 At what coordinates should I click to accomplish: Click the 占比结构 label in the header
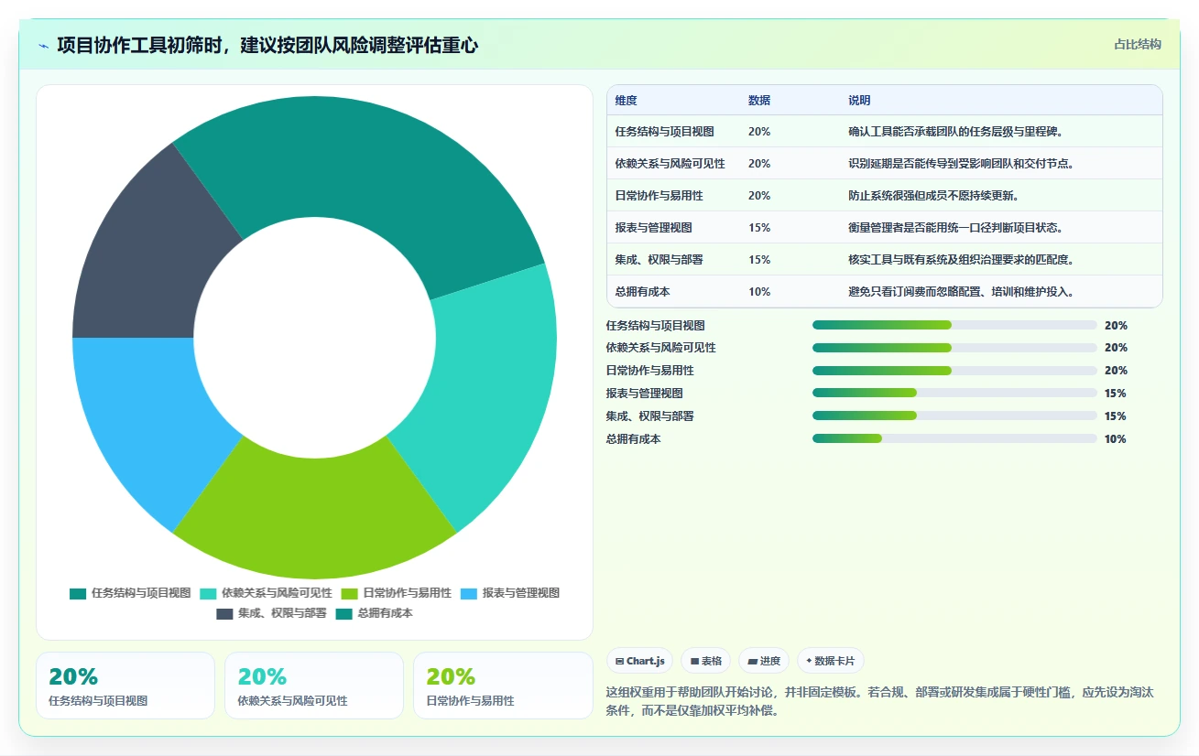pos(1138,44)
